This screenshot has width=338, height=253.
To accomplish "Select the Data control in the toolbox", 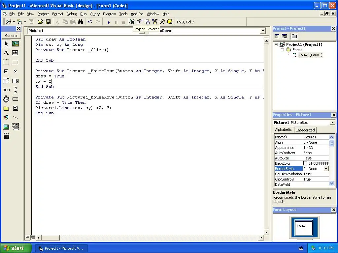I will (x=15, y=127).
